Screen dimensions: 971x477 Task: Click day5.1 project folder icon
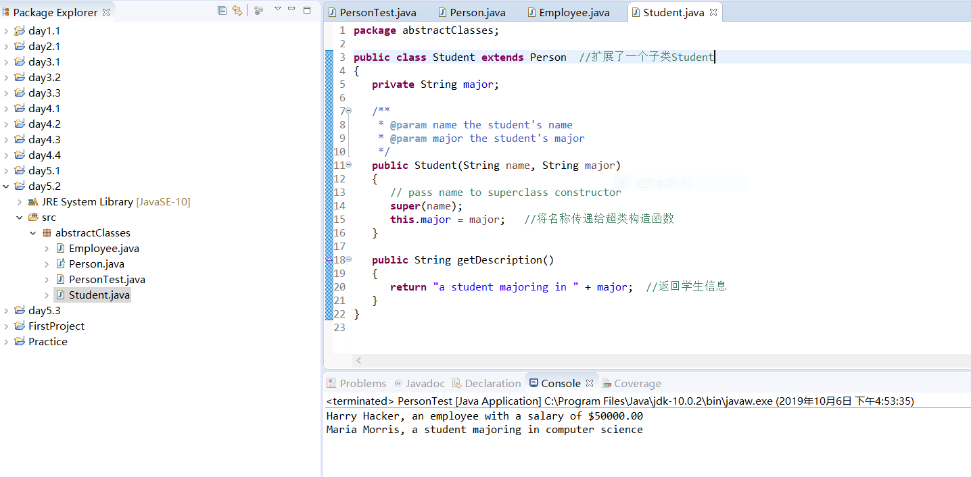tap(19, 170)
